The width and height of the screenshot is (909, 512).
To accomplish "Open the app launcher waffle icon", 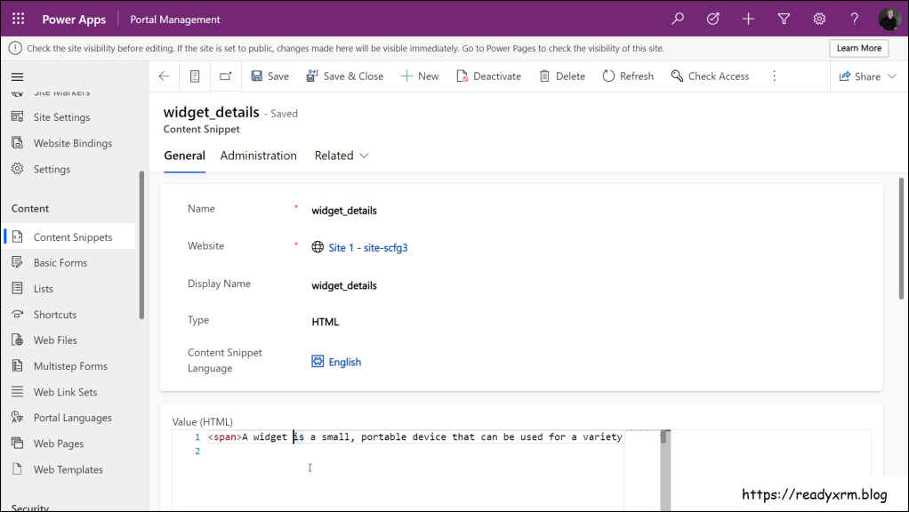I will pyautogui.click(x=18, y=19).
